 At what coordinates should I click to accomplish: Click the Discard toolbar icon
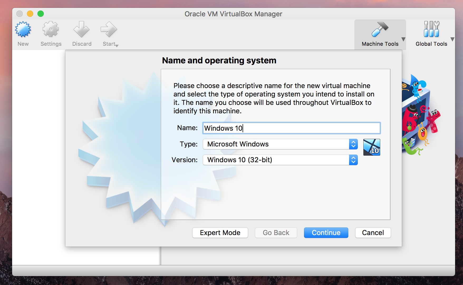[81, 29]
